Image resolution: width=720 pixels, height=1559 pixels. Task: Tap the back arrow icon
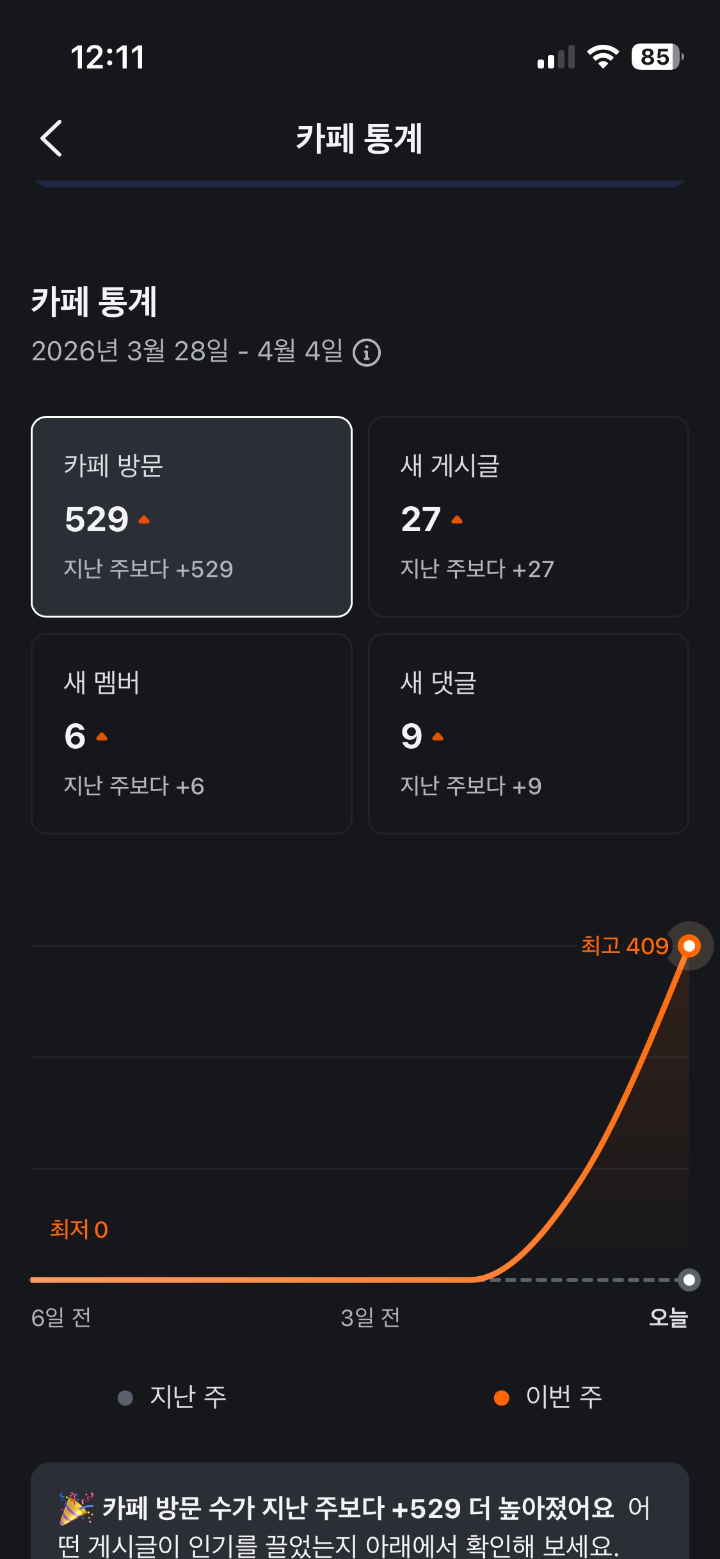[x=51, y=138]
